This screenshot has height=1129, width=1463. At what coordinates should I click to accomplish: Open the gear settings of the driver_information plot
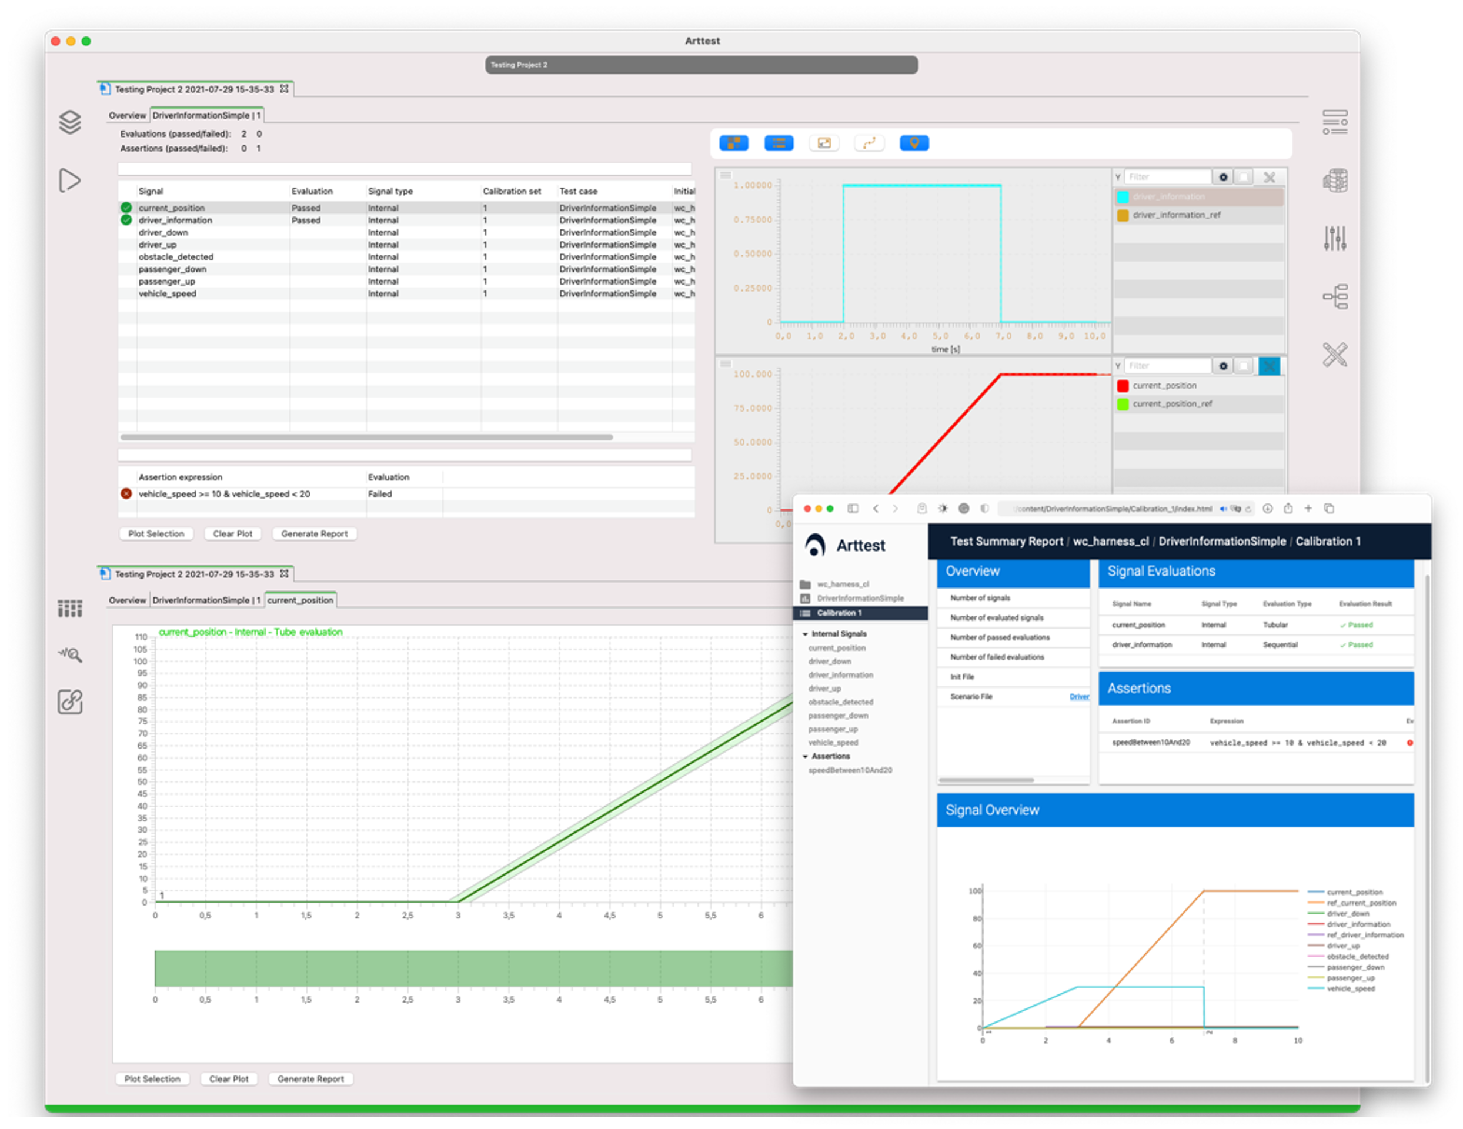pos(1223,177)
